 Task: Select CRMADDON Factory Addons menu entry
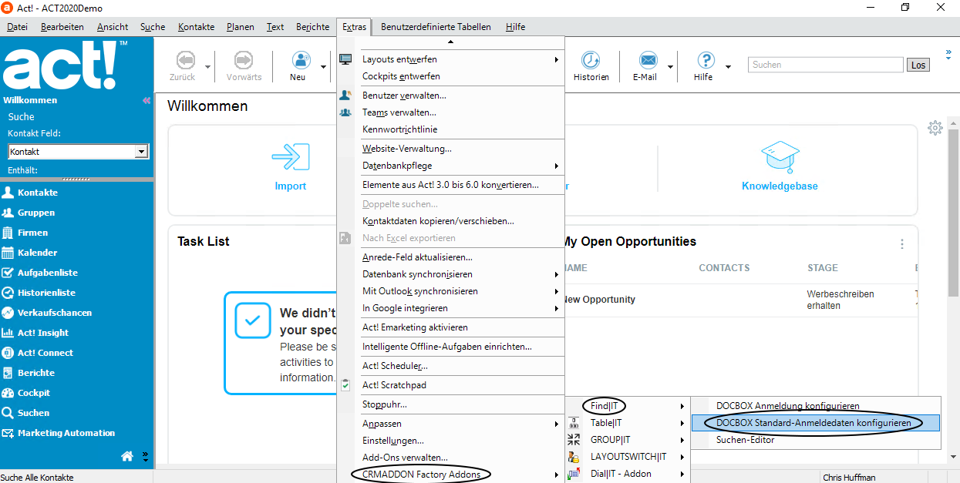420,475
